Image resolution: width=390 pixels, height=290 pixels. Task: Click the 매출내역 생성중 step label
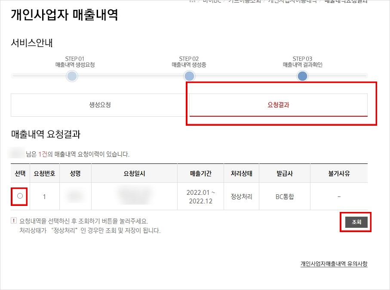click(189, 65)
